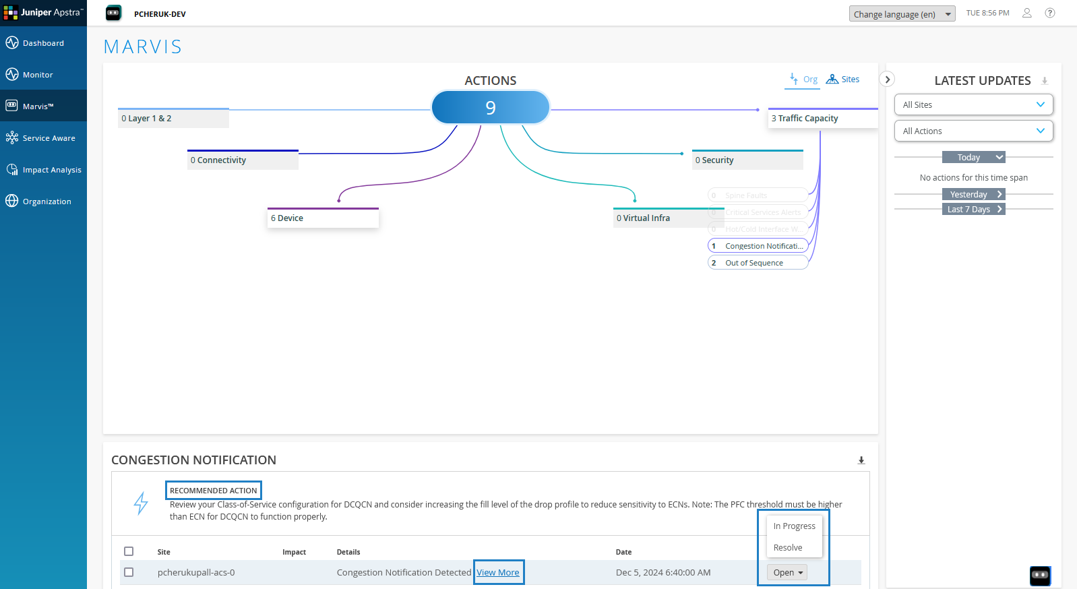
Task: Open the help question mark icon
Action: pyautogui.click(x=1050, y=13)
